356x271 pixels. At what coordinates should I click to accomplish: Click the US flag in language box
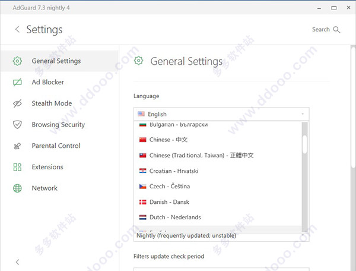(x=141, y=114)
